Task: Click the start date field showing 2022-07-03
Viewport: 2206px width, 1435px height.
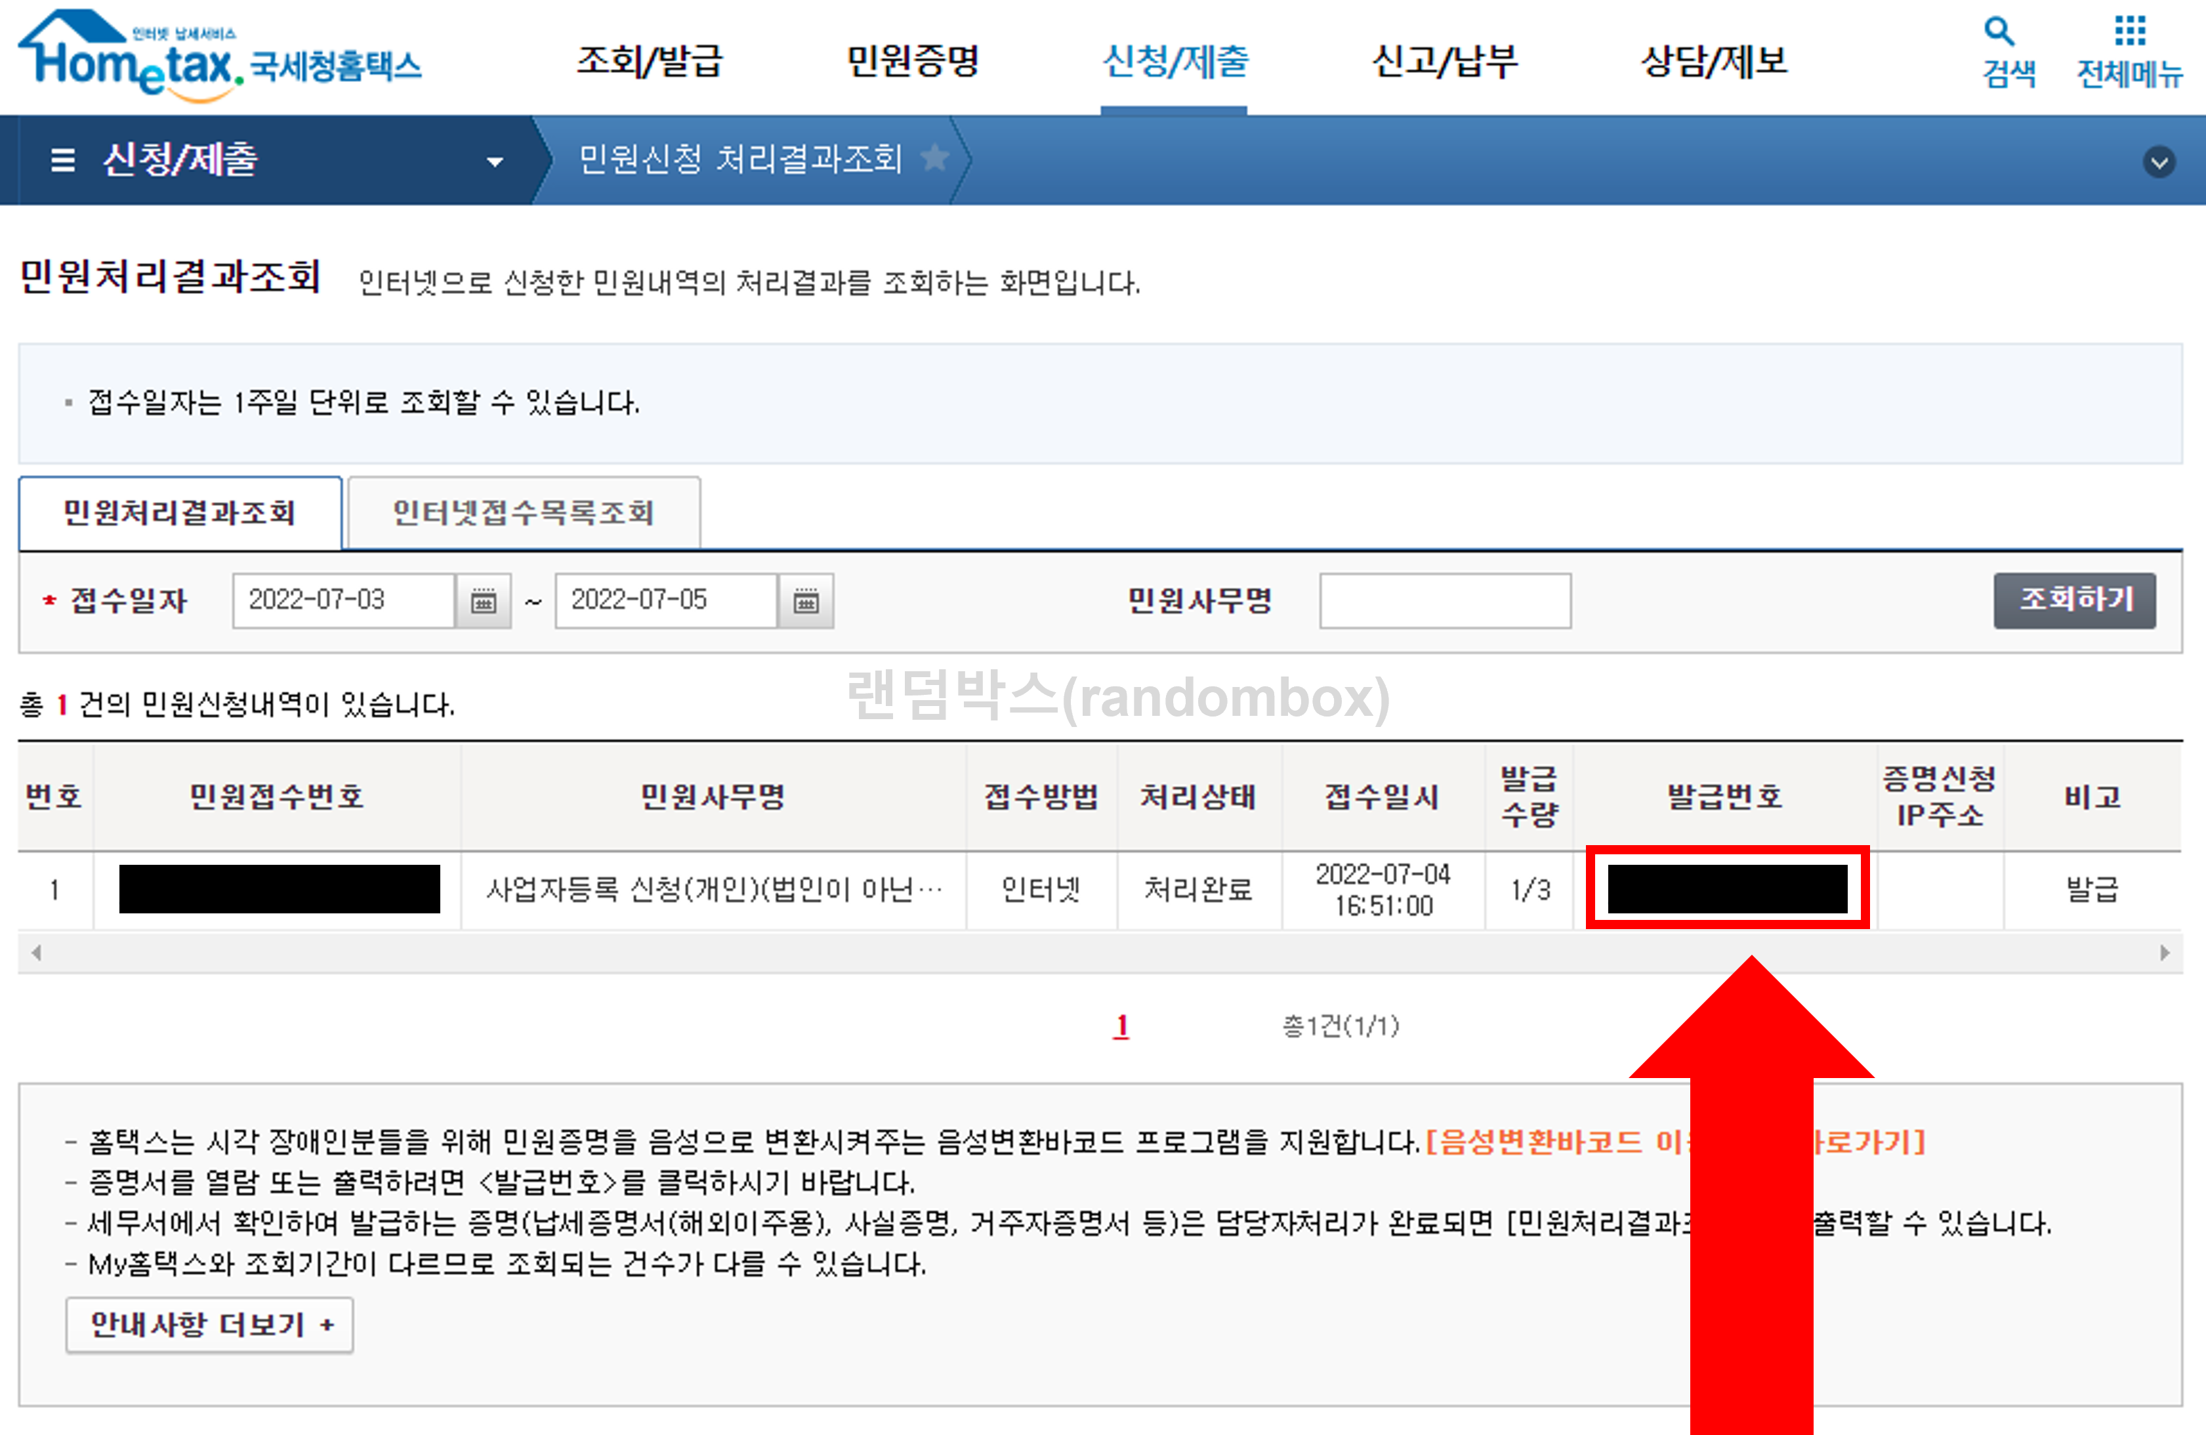Action: pos(343,600)
